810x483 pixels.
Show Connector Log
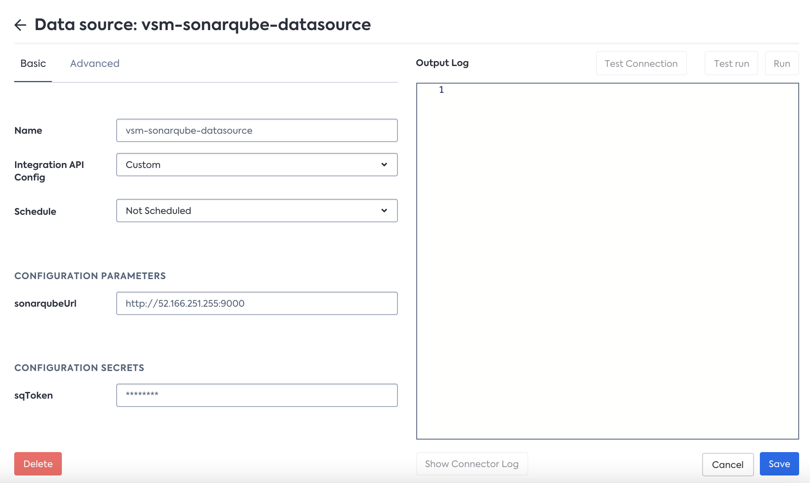pyautogui.click(x=472, y=464)
